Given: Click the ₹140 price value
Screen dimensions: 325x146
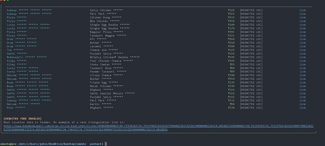Looking at the screenshot, I should click(231, 25).
